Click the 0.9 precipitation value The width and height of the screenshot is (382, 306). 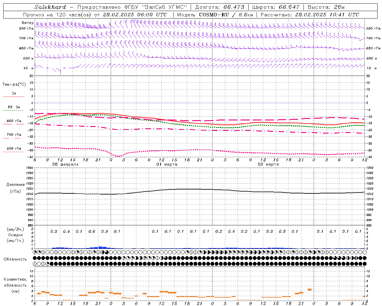(104, 232)
